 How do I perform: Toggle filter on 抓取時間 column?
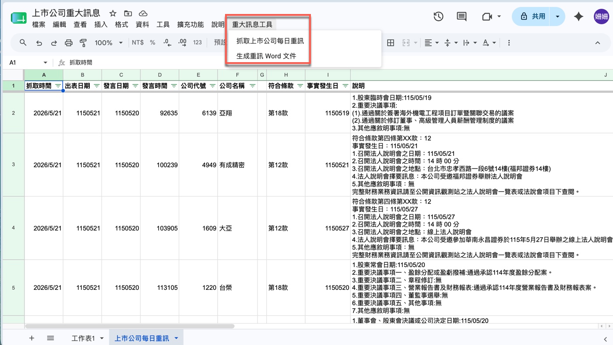click(x=58, y=86)
